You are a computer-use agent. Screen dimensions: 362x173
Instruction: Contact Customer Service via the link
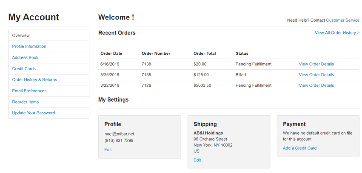point(342,20)
